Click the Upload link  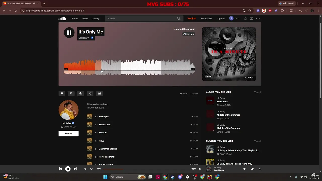click(x=221, y=18)
